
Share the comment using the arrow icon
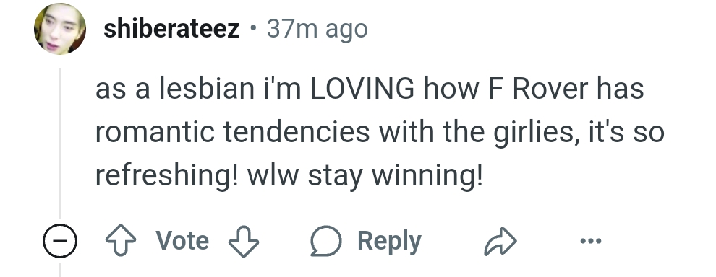500,241
